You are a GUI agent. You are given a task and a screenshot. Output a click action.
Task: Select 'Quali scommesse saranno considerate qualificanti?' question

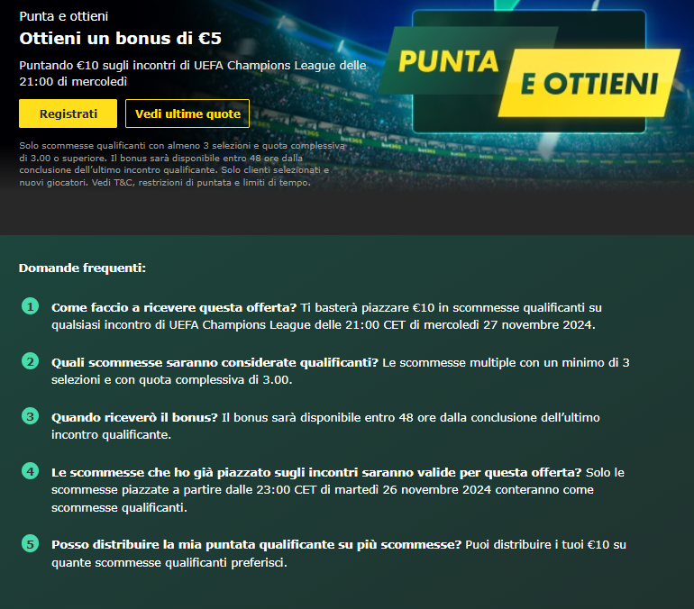pos(215,363)
